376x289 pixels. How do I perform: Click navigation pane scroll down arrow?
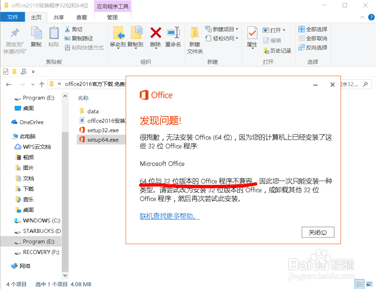(65, 275)
